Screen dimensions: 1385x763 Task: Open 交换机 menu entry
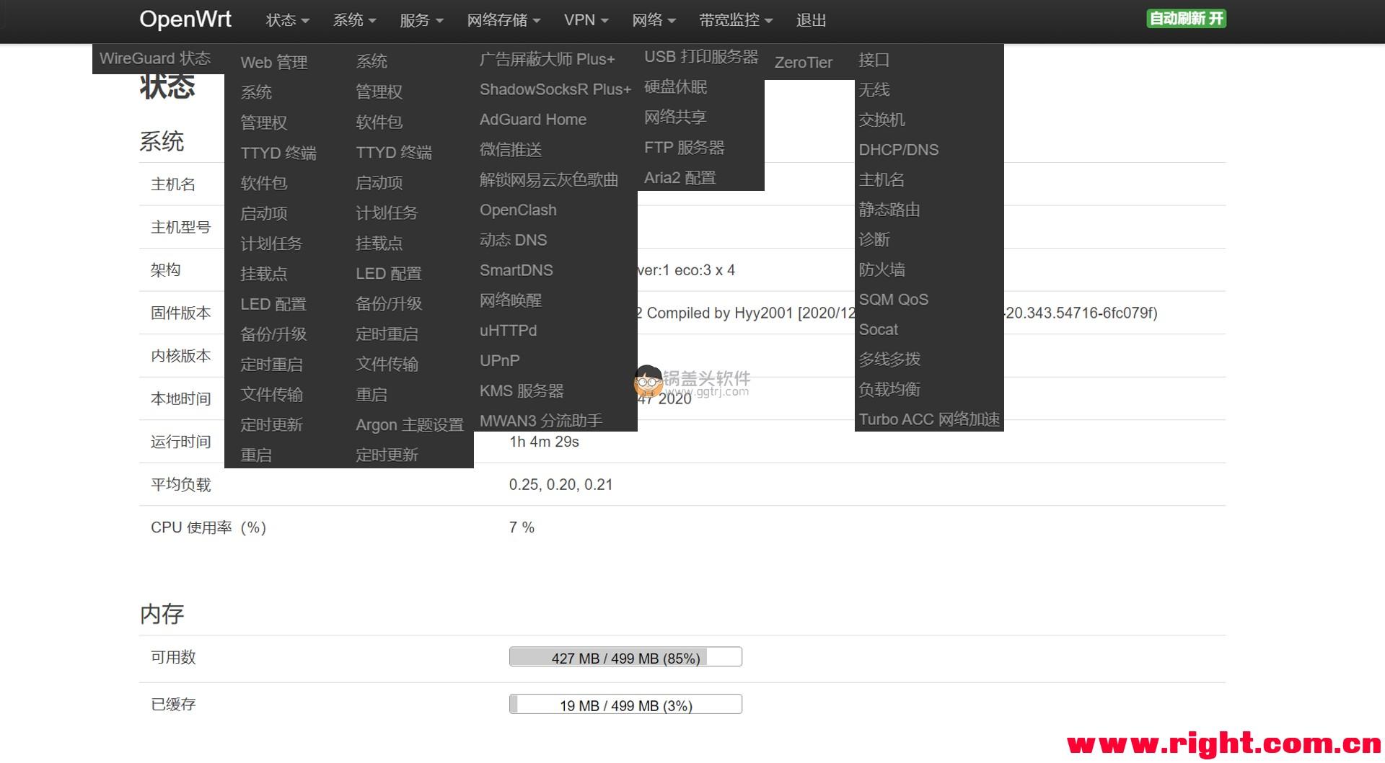tap(881, 120)
